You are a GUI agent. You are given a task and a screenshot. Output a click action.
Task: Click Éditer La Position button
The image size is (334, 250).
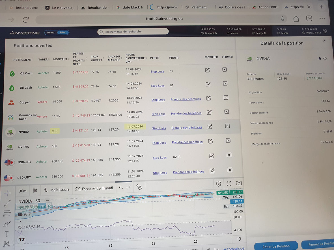[x=276, y=246]
